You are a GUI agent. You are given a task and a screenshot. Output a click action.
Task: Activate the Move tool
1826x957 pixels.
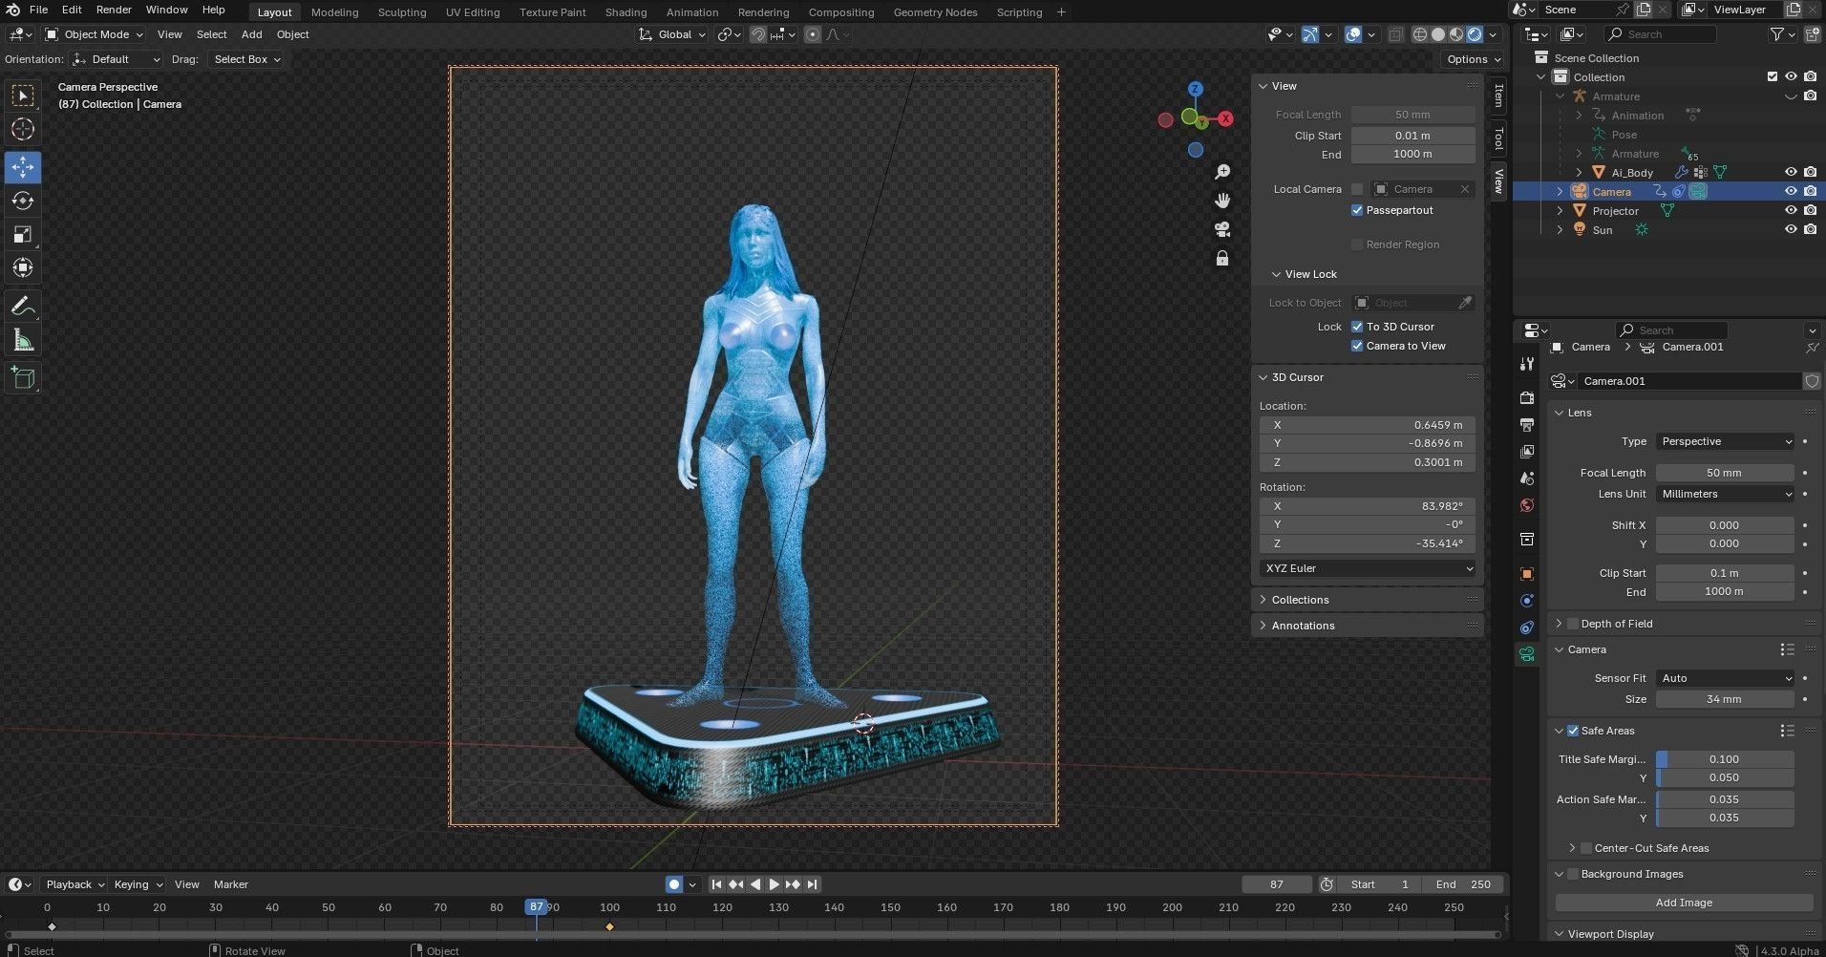pyautogui.click(x=23, y=167)
